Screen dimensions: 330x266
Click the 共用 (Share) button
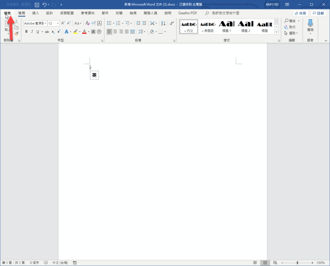[300, 13]
